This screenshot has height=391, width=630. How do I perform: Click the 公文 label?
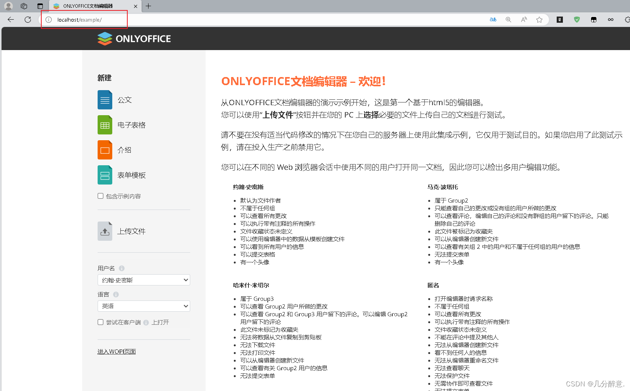[125, 100]
